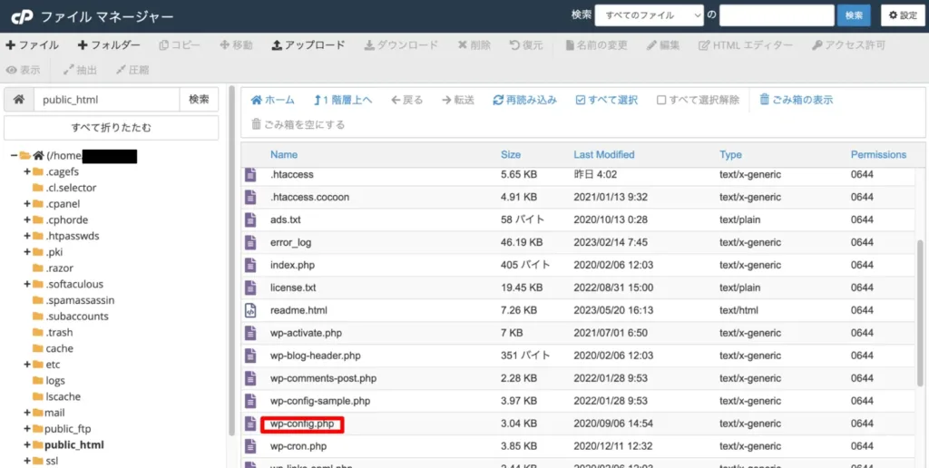Screen dimensions: 929x468
Task: Select the wp-config.php file
Action: coord(301,424)
